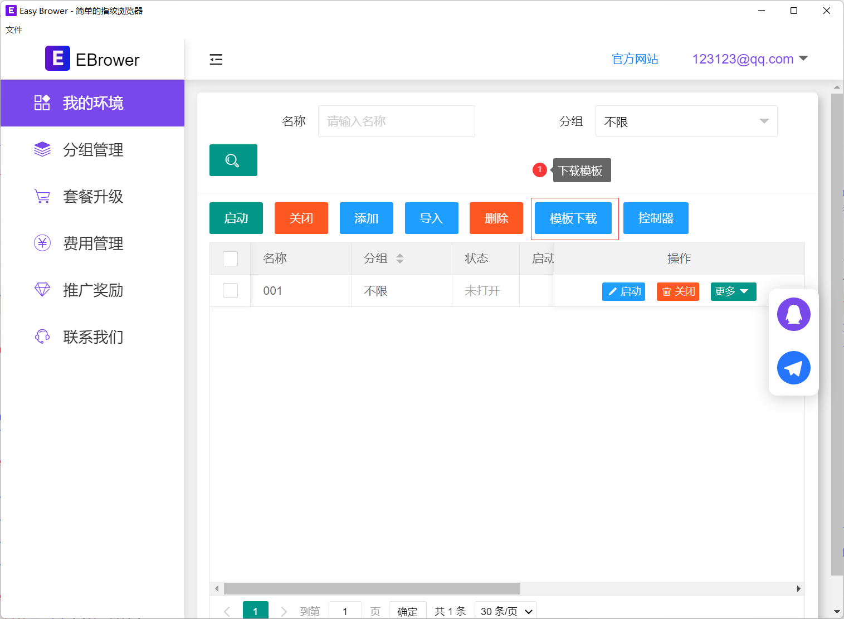
Task: Open 费用管理 in sidebar
Action: [92, 243]
